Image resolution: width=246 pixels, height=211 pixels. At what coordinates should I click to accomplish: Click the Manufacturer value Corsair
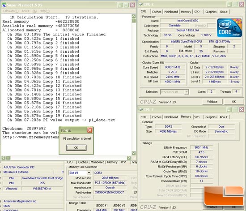point(110,188)
